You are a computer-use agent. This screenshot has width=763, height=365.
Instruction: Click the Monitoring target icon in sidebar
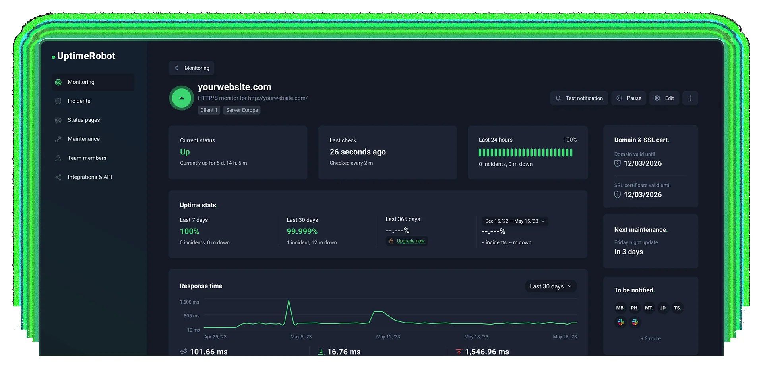(58, 82)
